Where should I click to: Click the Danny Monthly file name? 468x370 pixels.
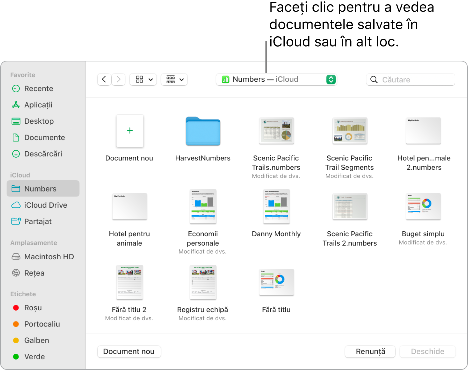[276, 234]
